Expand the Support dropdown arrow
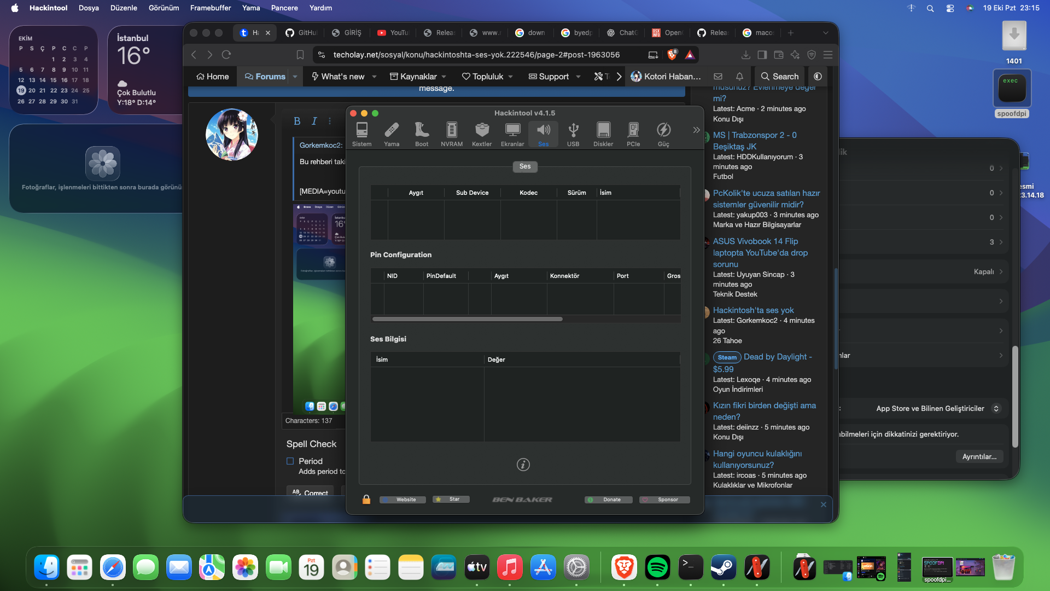The image size is (1050, 591). (x=578, y=77)
